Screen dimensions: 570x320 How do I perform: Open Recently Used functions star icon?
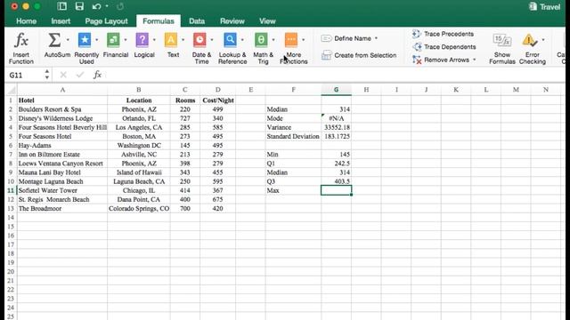[x=85, y=40]
